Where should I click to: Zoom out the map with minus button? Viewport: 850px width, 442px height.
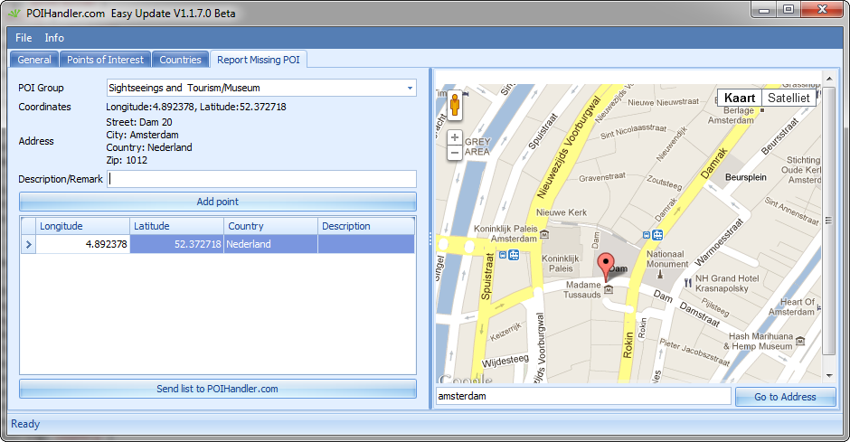click(455, 153)
